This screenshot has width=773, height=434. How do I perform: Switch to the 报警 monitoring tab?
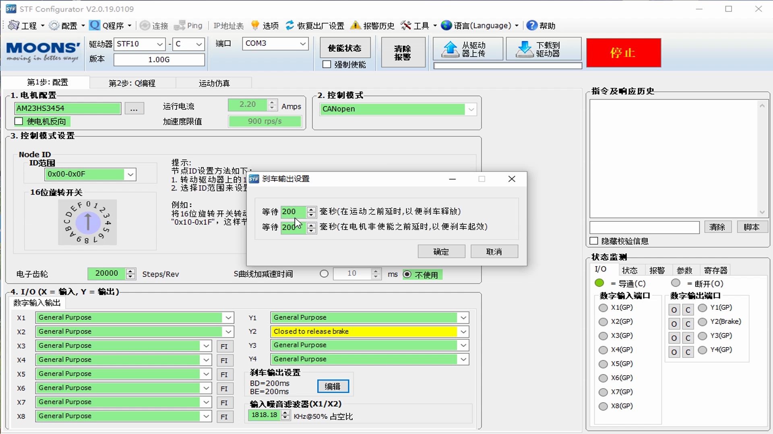658,270
